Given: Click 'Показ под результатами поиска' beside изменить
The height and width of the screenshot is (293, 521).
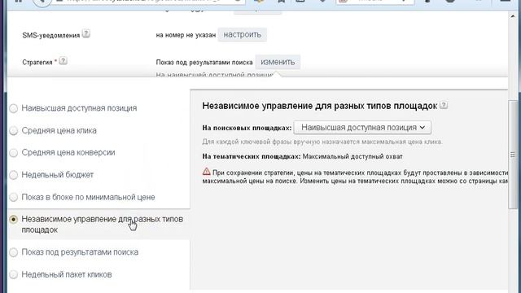Looking at the screenshot, I should (204, 63).
